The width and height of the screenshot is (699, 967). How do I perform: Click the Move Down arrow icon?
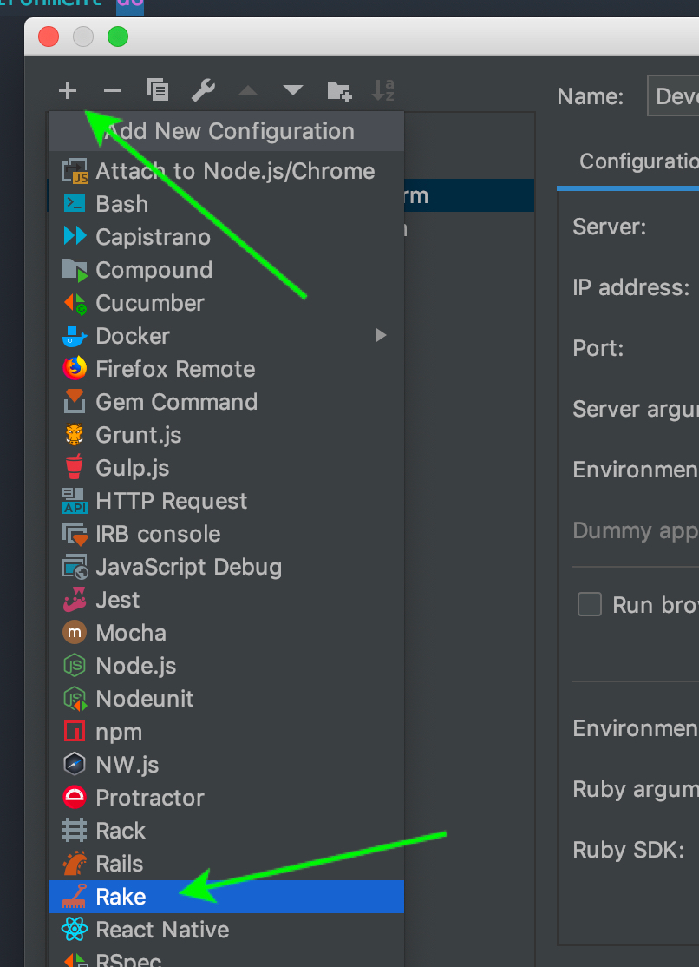tap(292, 89)
